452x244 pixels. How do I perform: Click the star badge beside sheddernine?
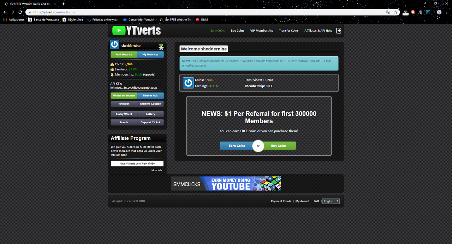coord(161,47)
